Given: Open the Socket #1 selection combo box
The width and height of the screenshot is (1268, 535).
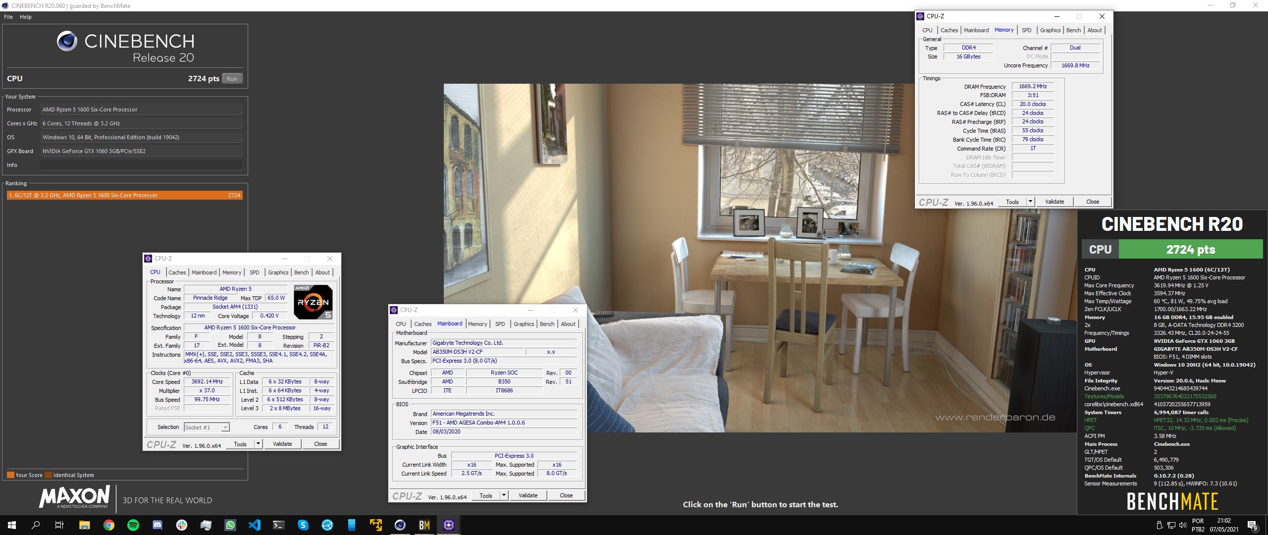Looking at the screenshot, I should (x=207, y=427).
